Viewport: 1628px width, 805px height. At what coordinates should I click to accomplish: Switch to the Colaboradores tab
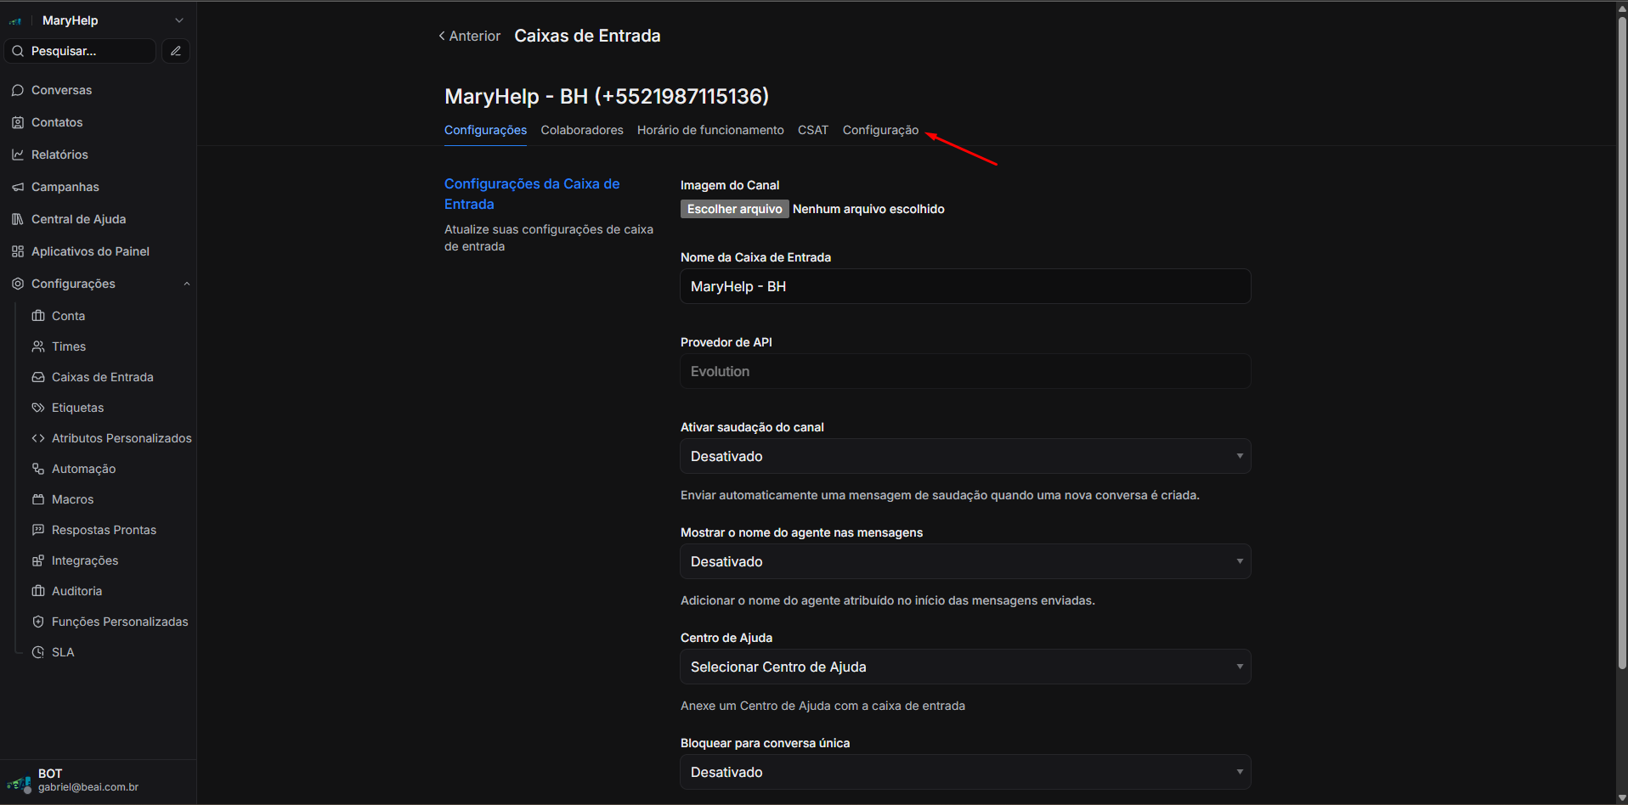(581, 130)
